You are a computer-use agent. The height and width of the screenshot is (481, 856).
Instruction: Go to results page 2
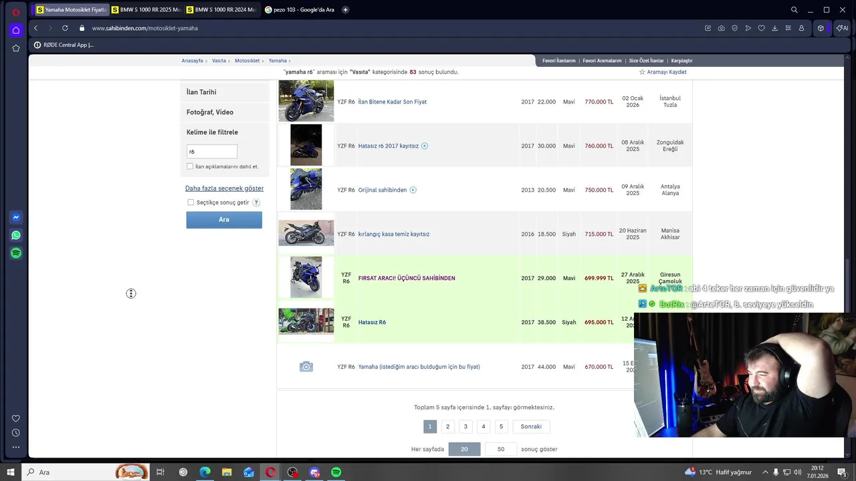(x=448, y=426)
